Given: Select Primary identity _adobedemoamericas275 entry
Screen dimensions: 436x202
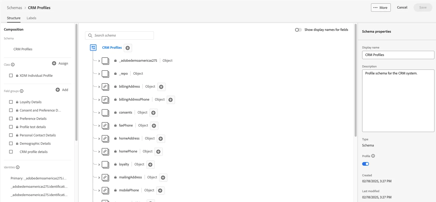Looking at the screenshot, I should (38, 178).
